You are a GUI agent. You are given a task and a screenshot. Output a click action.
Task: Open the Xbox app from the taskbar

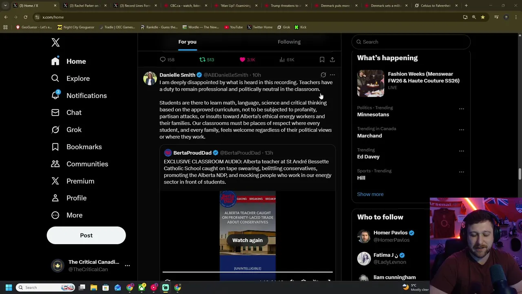tap(142, 287)
